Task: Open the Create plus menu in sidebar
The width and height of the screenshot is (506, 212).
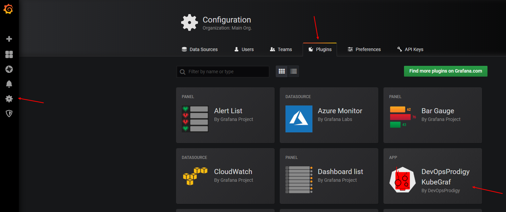Action: click(9, 39)
